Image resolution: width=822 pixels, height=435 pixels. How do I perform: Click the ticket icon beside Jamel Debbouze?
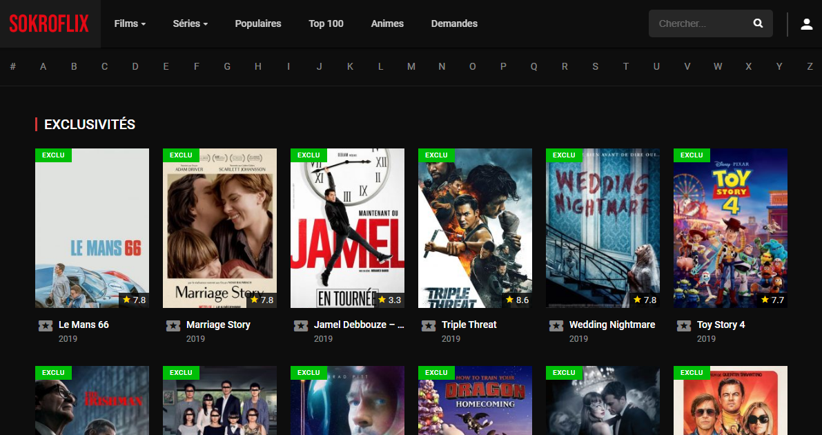(301, 326)
